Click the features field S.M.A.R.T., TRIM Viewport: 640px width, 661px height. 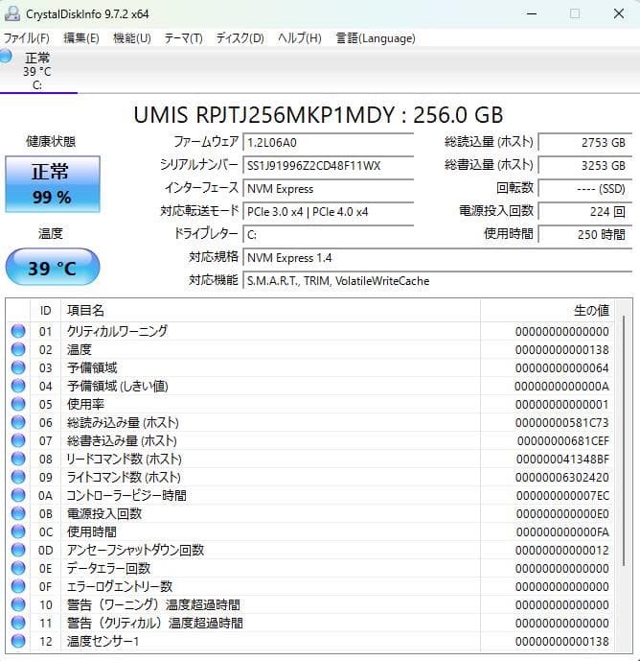[438, 281]
